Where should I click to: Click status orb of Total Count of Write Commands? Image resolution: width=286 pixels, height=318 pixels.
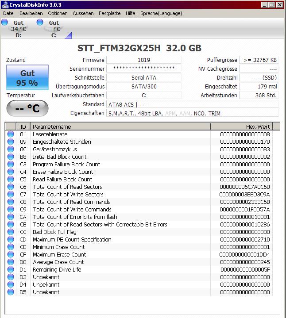point(11,209)
